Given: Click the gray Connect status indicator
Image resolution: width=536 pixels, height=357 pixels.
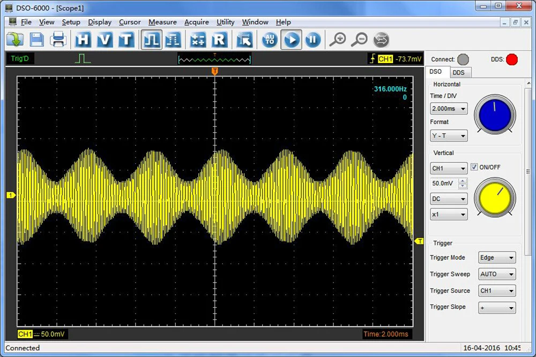Looking at the screenshot, I should (463, 59).
